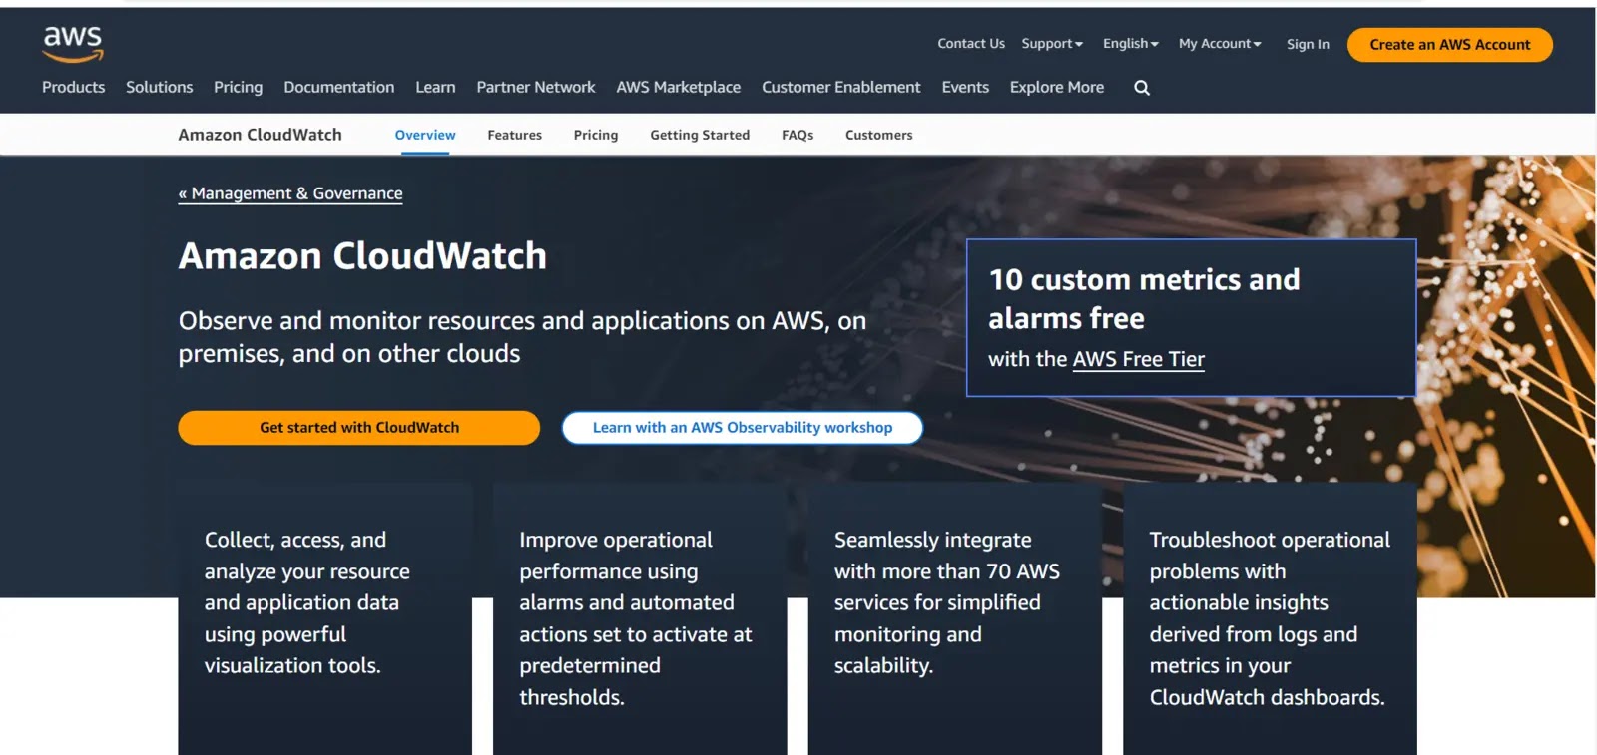Open the Documentation menu

pyautogui.click(x=339, y=87)
